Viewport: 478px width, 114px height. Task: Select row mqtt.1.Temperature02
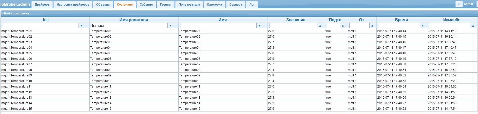coord(239,37)
